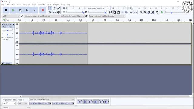194x109 pixels.
Task: Start recording with the Record button
Action: (43, 10)
